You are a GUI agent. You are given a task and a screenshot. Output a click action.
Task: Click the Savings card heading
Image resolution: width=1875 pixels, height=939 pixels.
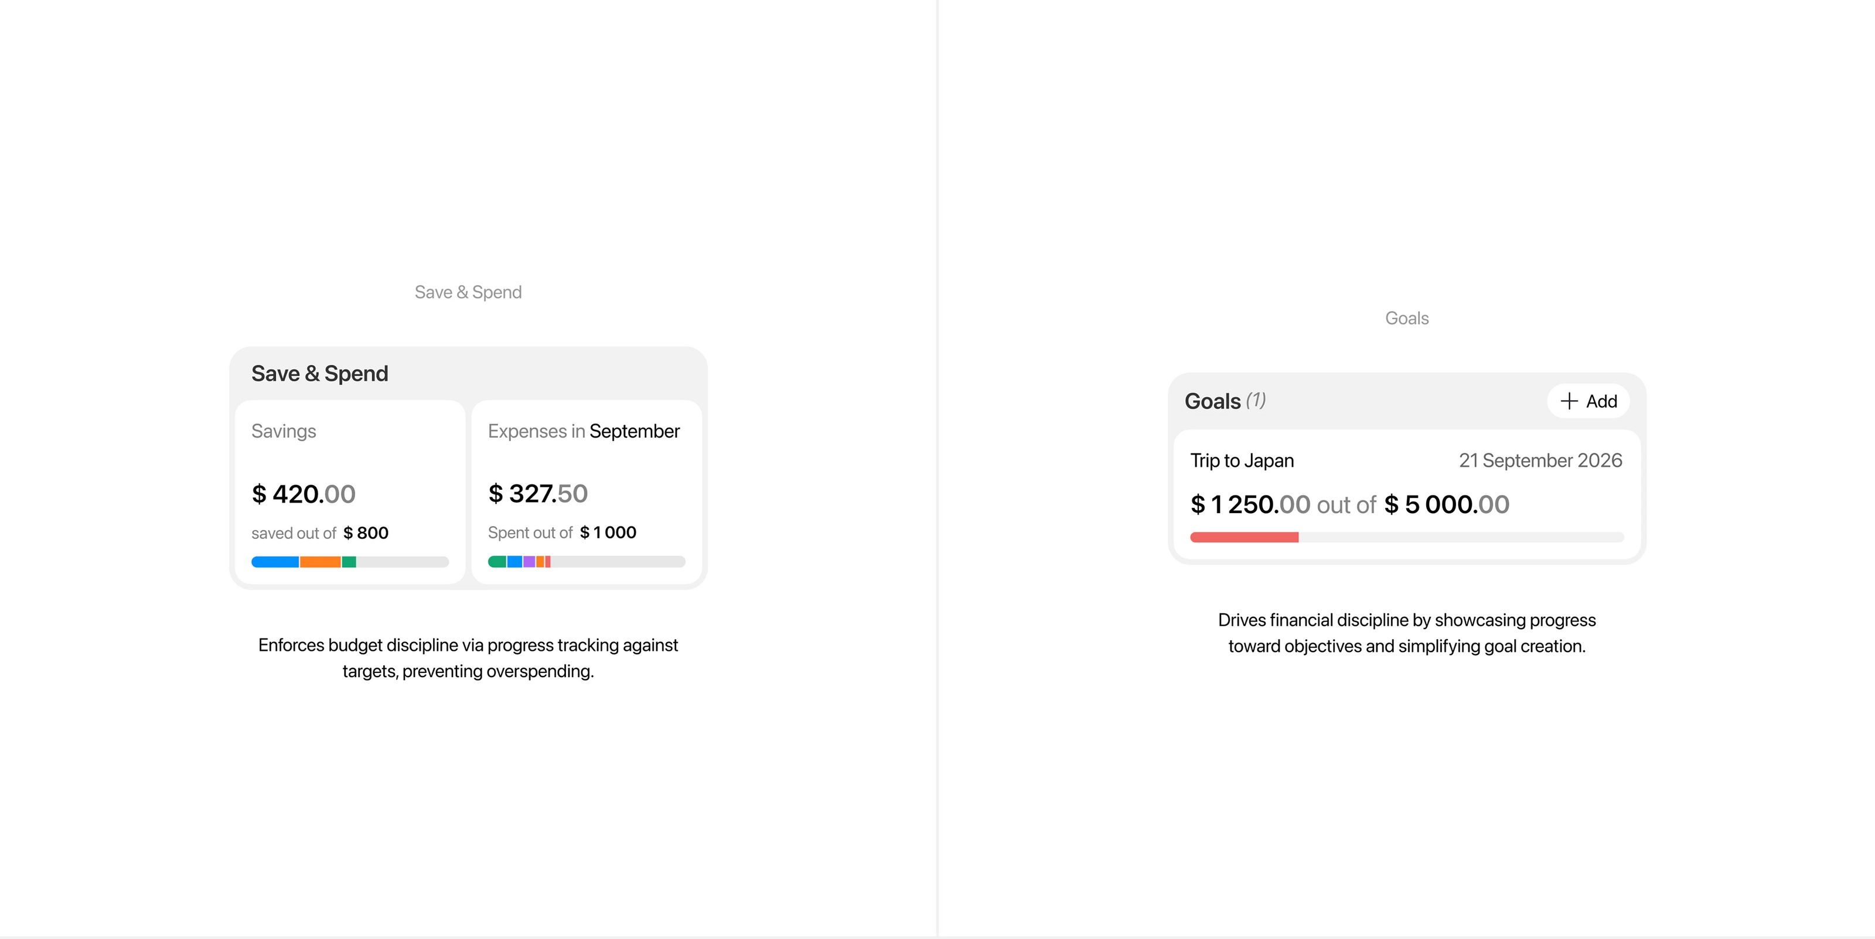click(x=283, y=431)
